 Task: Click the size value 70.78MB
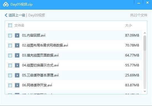tap(132, 45)
